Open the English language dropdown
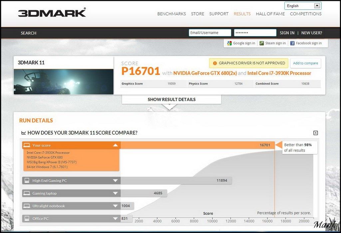Image resolution: width=341 pixels, height=233 pixels. 303,6
